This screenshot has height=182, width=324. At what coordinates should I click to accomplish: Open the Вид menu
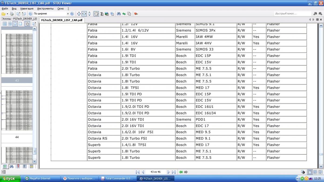[x=14, y=8]
